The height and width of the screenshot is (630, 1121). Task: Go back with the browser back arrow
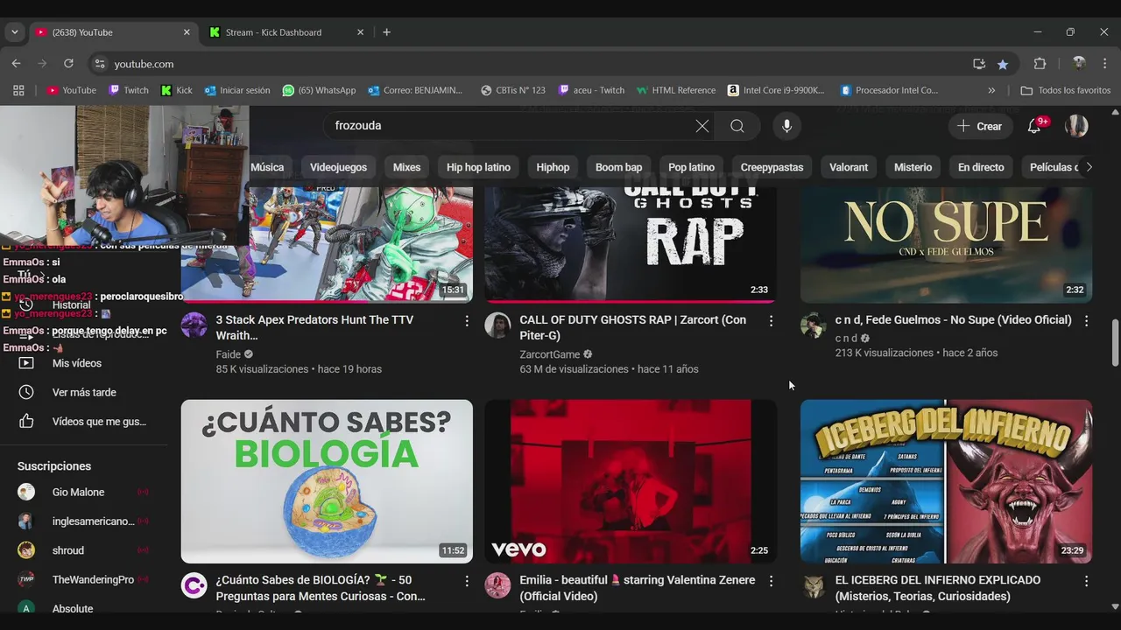16,64
